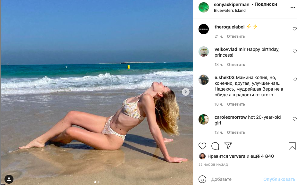Open theroguelabel profile picture
This screenshot has height=185, width=297.
pos(204,29)
